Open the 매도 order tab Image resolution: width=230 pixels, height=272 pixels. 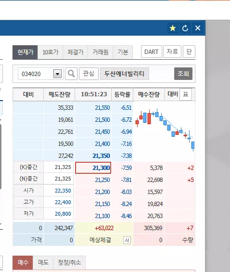pyautogui.click(x=43, y=262)
